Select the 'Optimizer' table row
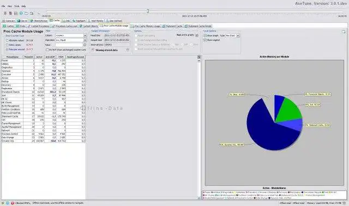Viewport: 349px width, 206px height. tap(44, 71)
